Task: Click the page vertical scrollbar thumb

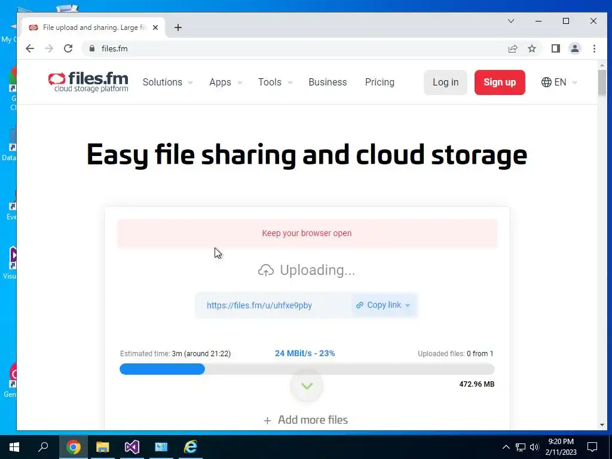Action: click(602, 82)
